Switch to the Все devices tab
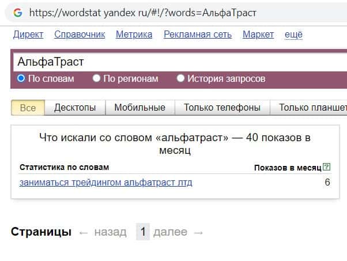 pyautogui.click(x=28, y=108)
